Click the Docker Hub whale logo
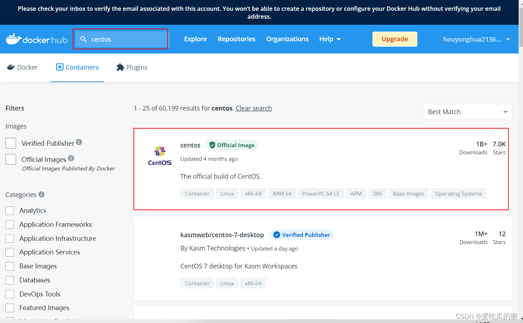Viewport: 523px width, 323px height. (37, 39)
